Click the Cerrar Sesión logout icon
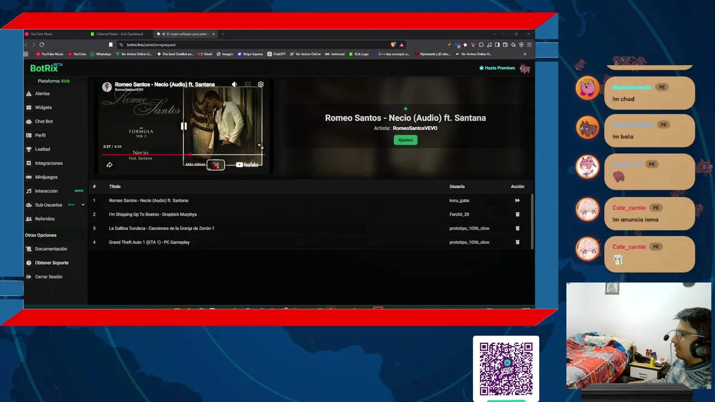715x402 pixels. pos(29,277)
